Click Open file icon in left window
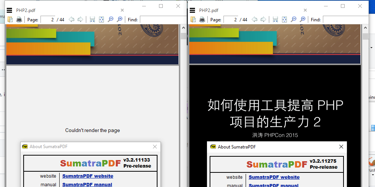The width and height of the screenshot is (375, 187). (10, 19)
